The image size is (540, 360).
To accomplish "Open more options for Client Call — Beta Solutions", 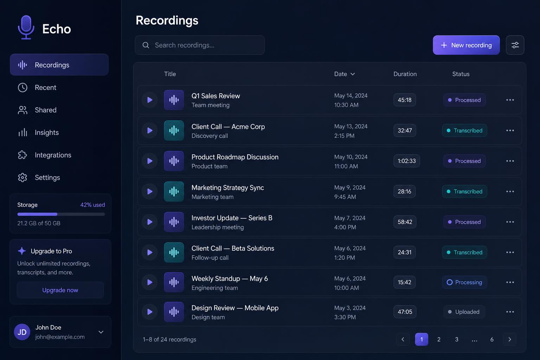I will pos(510,252).
